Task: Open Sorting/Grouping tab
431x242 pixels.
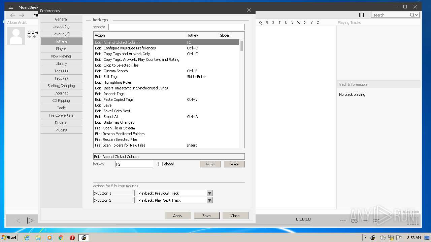Action: click(x=61, y=86)
